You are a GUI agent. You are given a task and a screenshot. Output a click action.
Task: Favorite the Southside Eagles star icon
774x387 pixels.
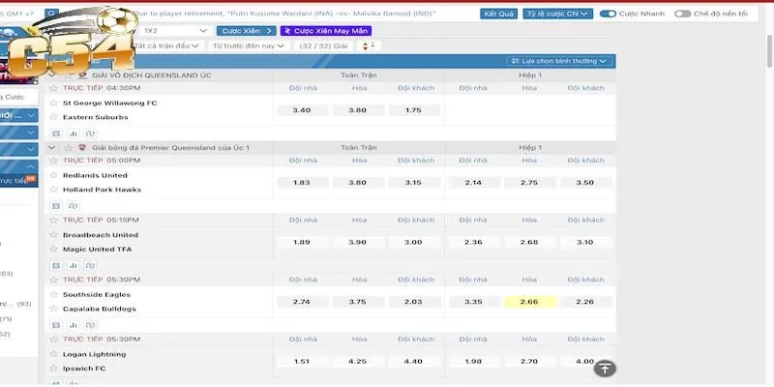54,294
